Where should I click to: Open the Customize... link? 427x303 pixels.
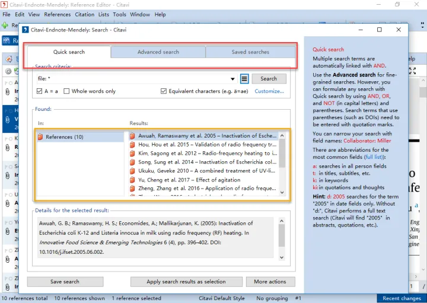click(x=269, y=91)
